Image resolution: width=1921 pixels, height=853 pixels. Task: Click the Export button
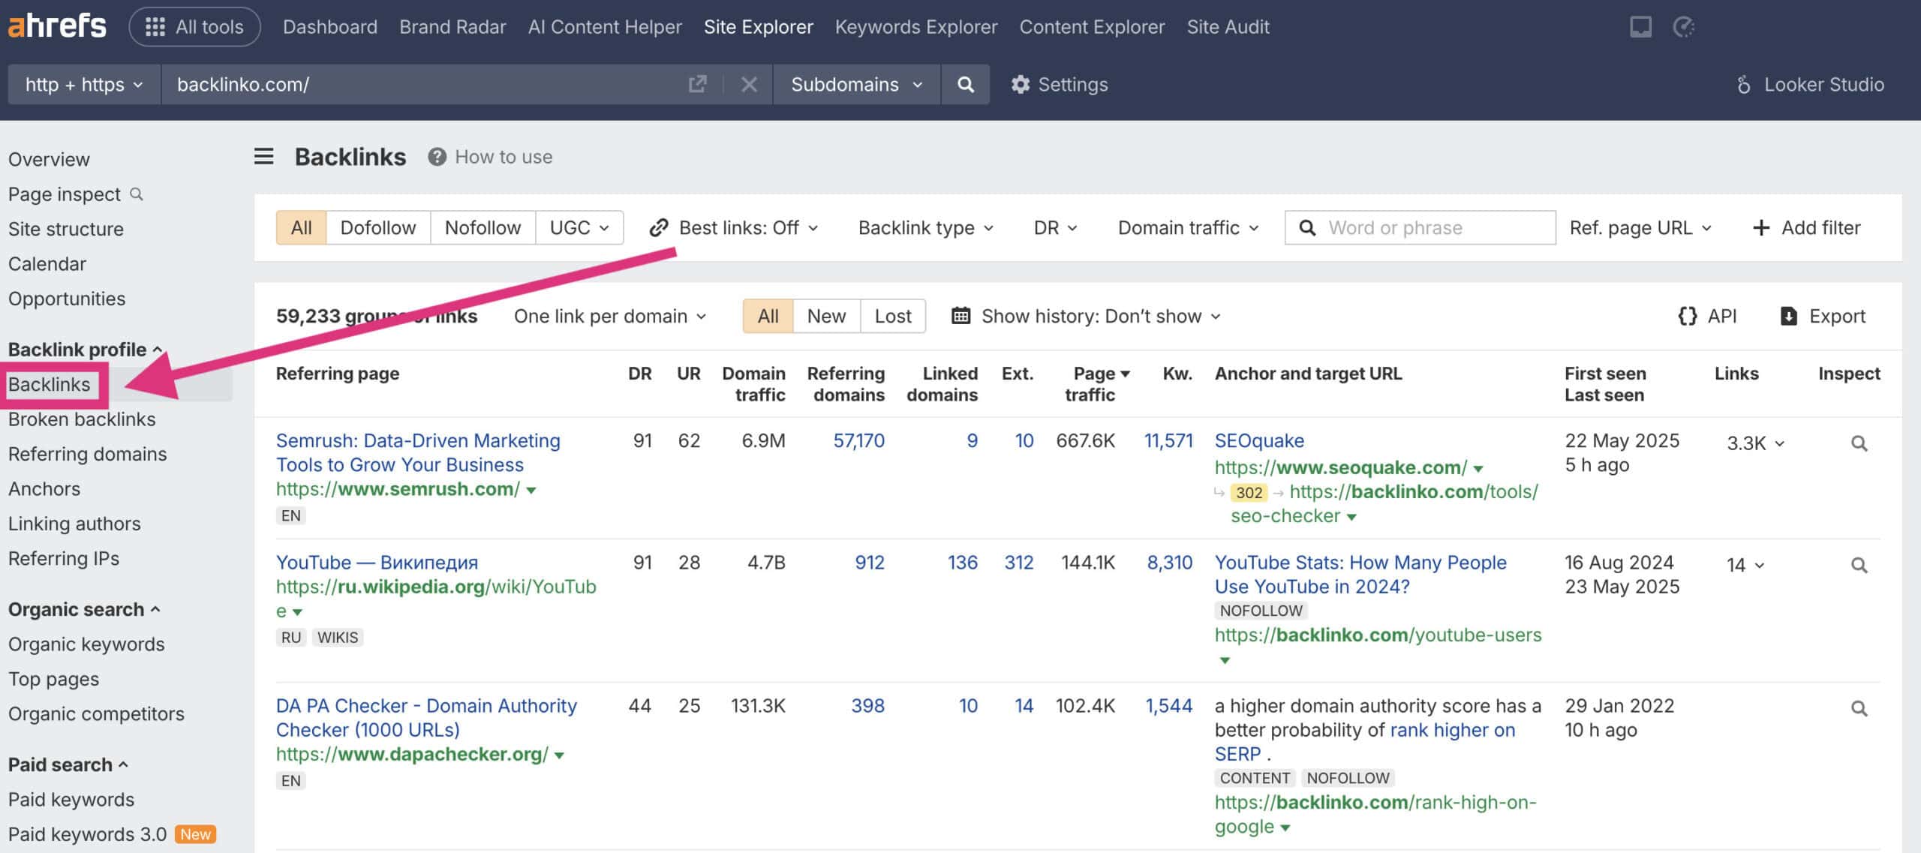tap(1823, 316)
